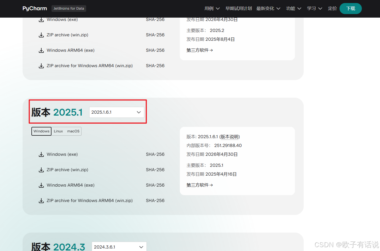
Task: Download Windows (exe) for version 2025.1
Action: point(62,154)
